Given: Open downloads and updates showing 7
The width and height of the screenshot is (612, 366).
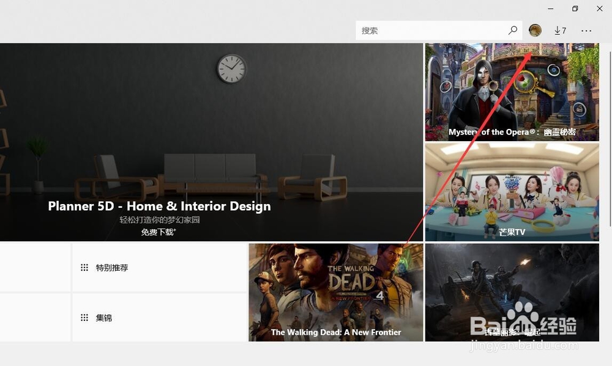Looking at the screenshot, I should click(560, 31).
